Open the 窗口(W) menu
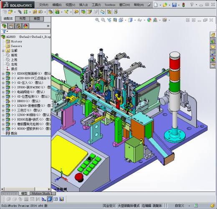Image resolution: width=217 pixels, height=209 pixels. tap(124, 5)
